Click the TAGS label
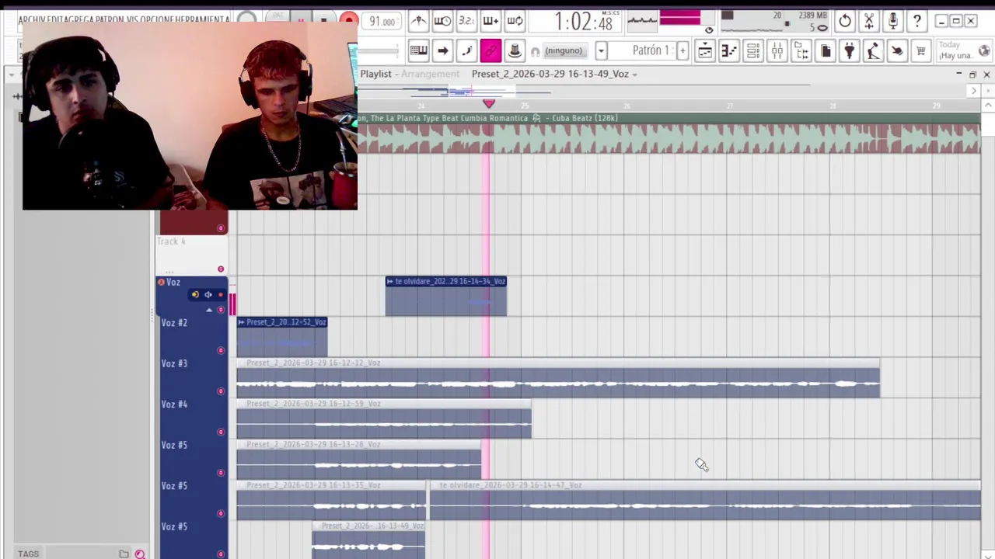The image size is (995, 559). click(x=28, y=554)
